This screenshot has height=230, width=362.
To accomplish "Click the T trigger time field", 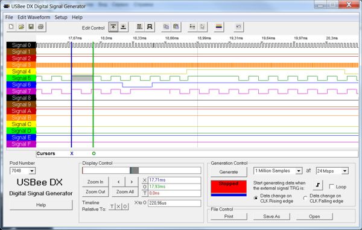I will point(174,193).
